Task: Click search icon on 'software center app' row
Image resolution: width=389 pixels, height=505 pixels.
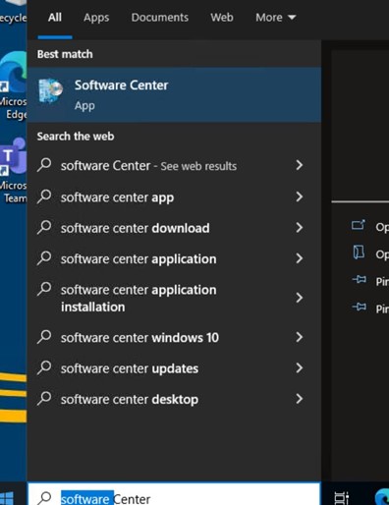Action: pyautogui.click(x=44, y=196)
